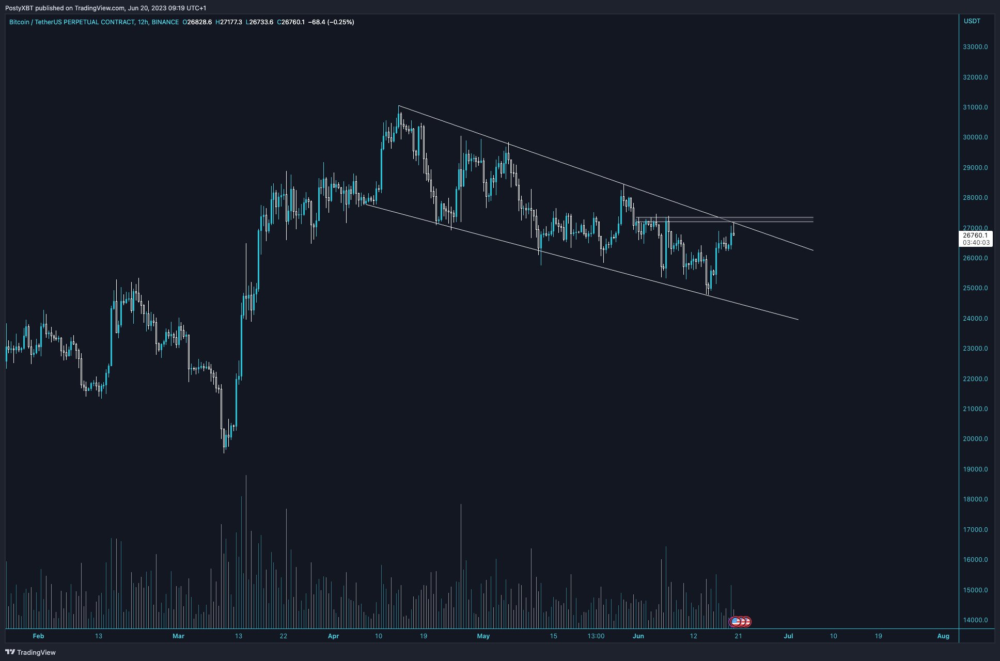Click the 22 date label on time axis
The image size is (1000, 661).
click(284, 636)
